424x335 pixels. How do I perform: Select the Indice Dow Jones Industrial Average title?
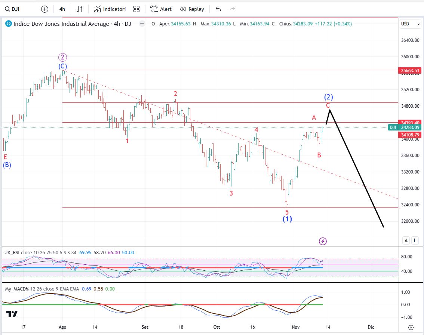point(72,24)
